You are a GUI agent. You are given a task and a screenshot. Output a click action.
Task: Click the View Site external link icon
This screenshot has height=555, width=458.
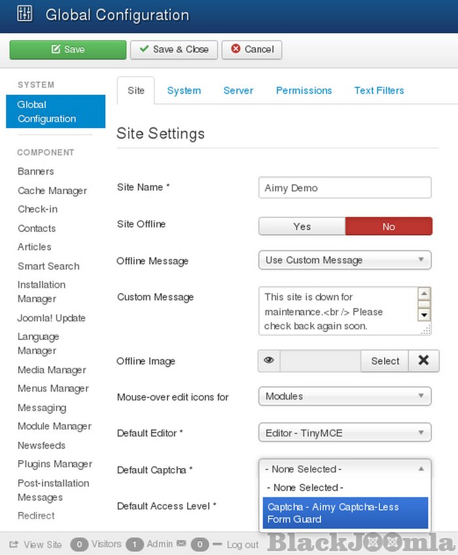[14, 545]
